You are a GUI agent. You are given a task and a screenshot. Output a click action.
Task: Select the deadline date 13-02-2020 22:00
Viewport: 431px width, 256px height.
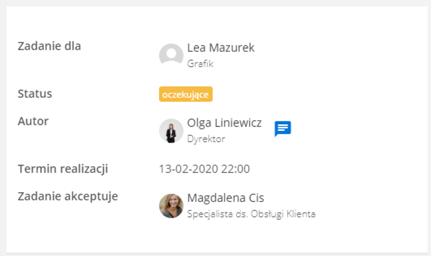(x=204, y=169)
